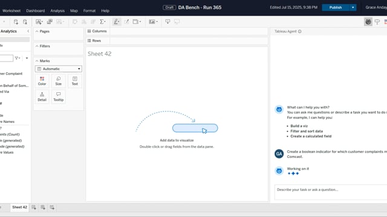Screen dimensions: 387x217
Task: Click the Tooltip card in Marks
Action: (x=59, y=97)
